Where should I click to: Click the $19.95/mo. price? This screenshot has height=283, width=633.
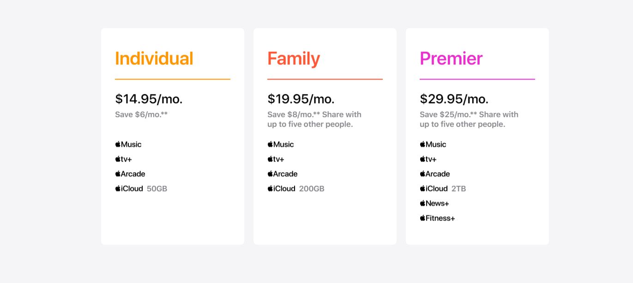[x=301, y=99]
